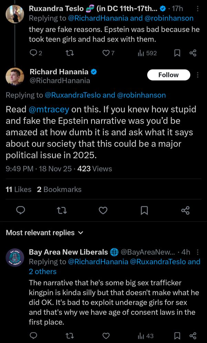Viewport: 207px width, 343px height.
Task: Like Ruxandra Teslo's tweet
Action: tap(107, 53)
